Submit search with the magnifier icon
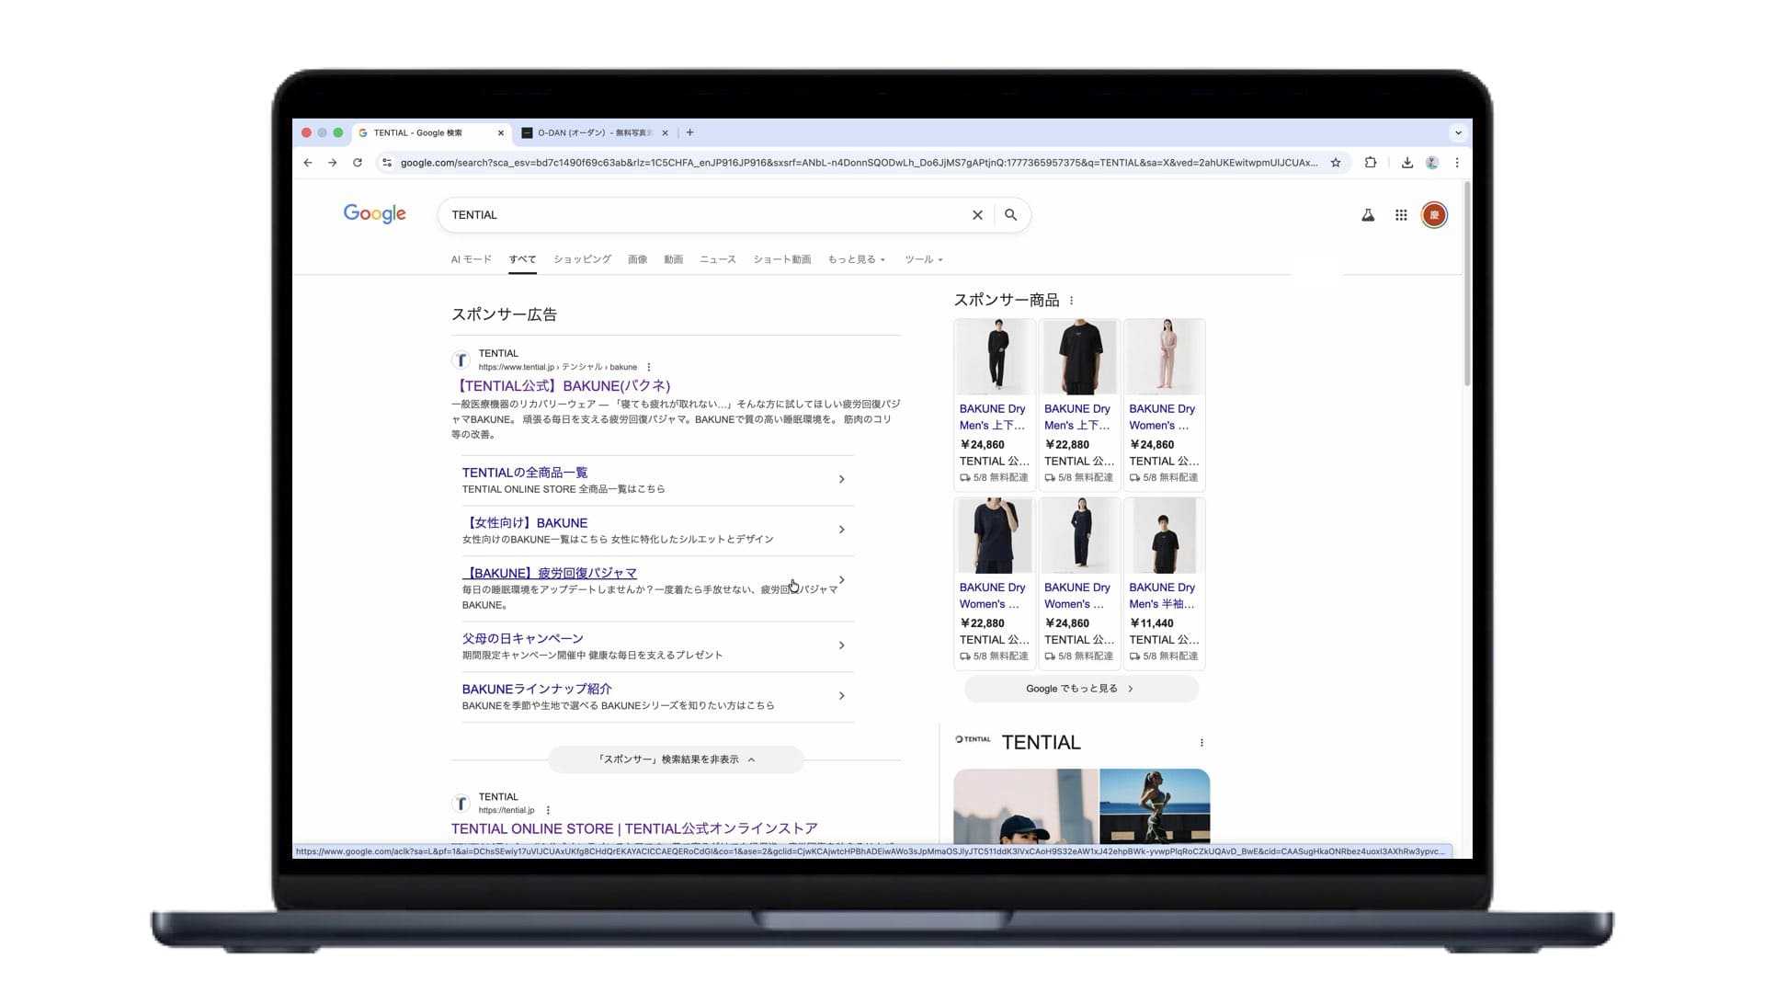1765x993 pixels. point(1011,215)
